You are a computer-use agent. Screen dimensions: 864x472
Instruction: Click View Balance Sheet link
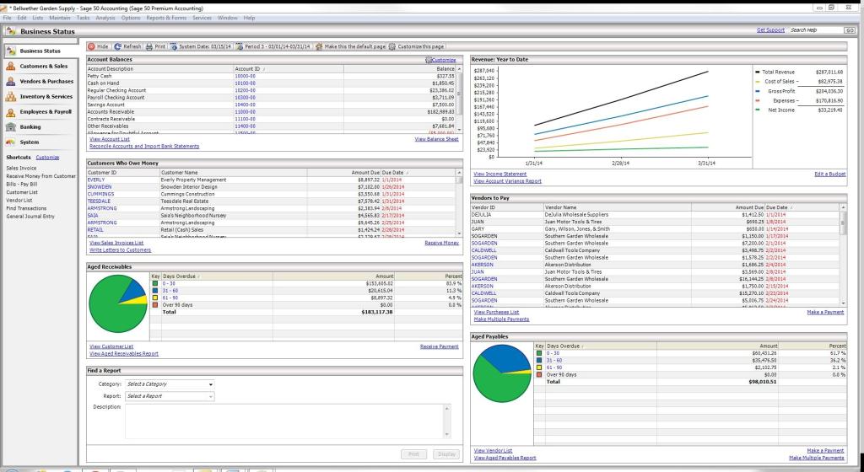(436, 139)
